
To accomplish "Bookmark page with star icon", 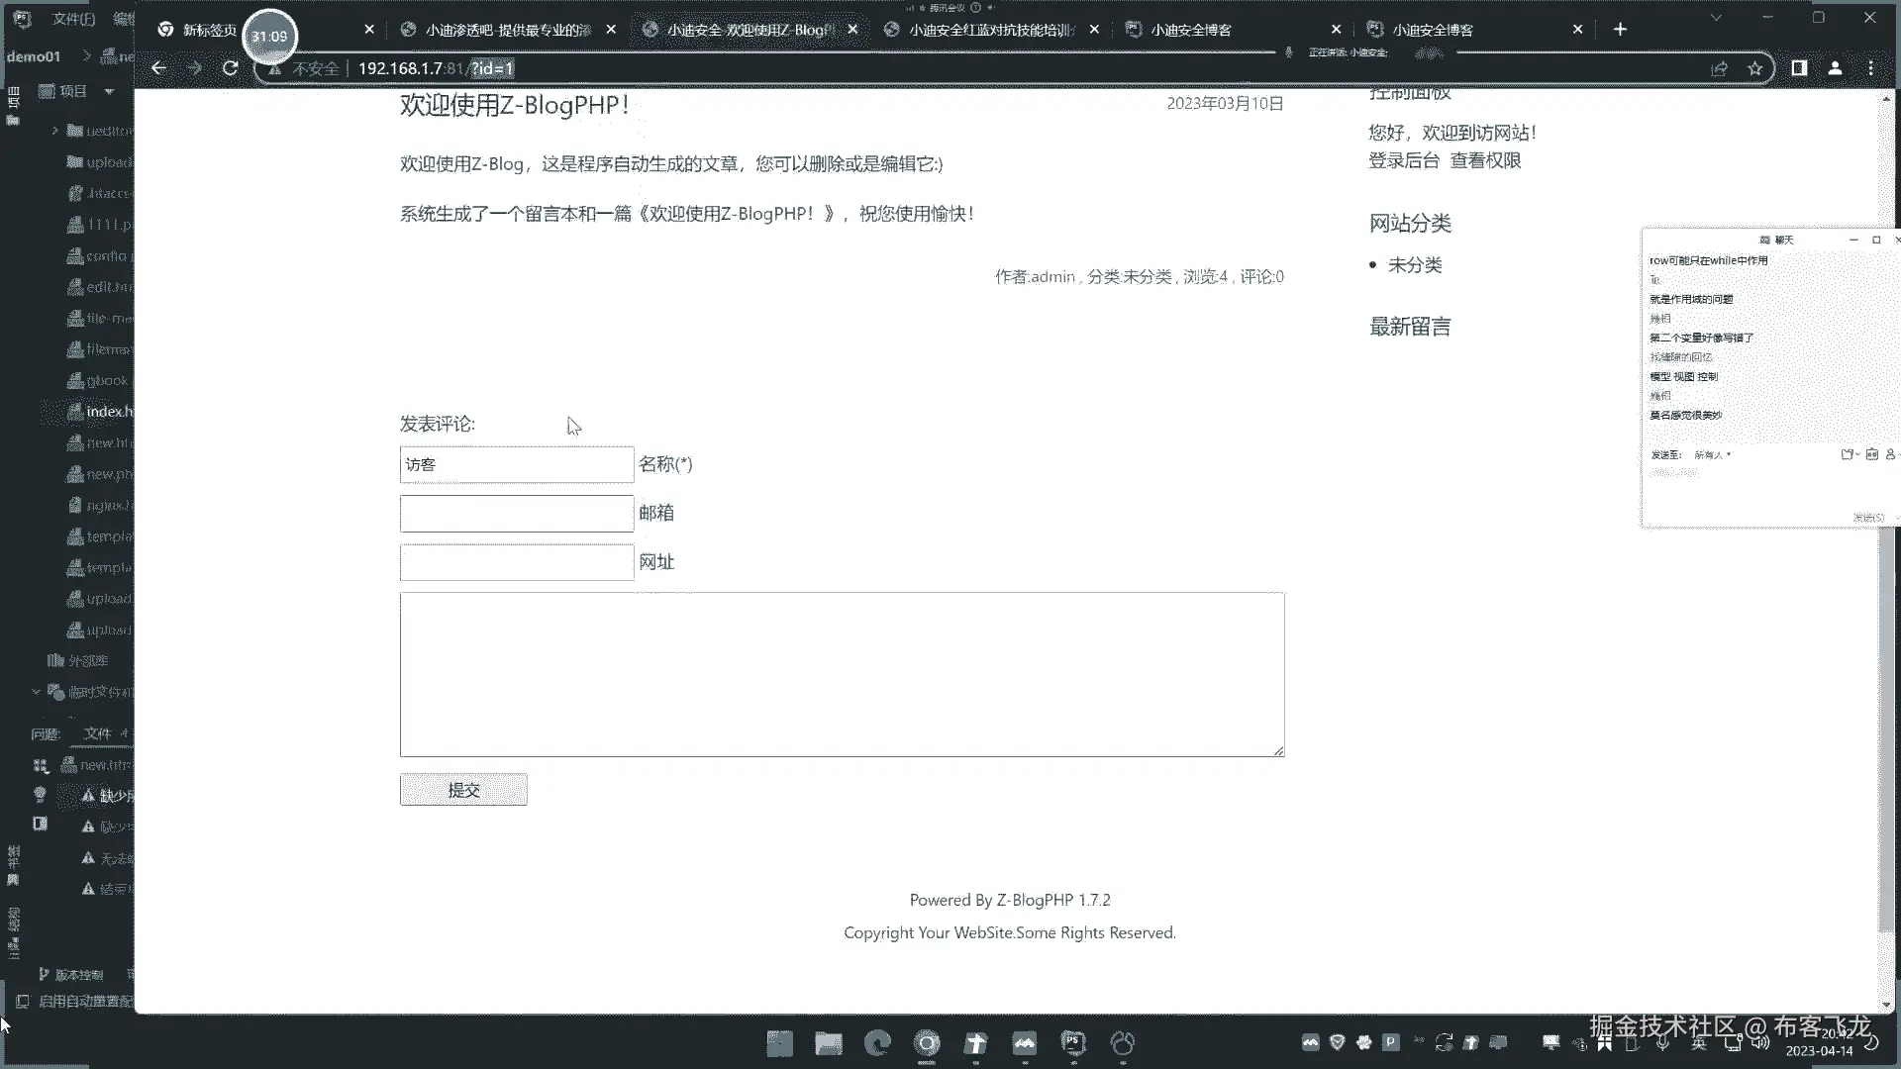I will click(1754, 68).
